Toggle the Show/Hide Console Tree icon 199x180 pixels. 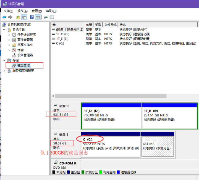(24, 17)
